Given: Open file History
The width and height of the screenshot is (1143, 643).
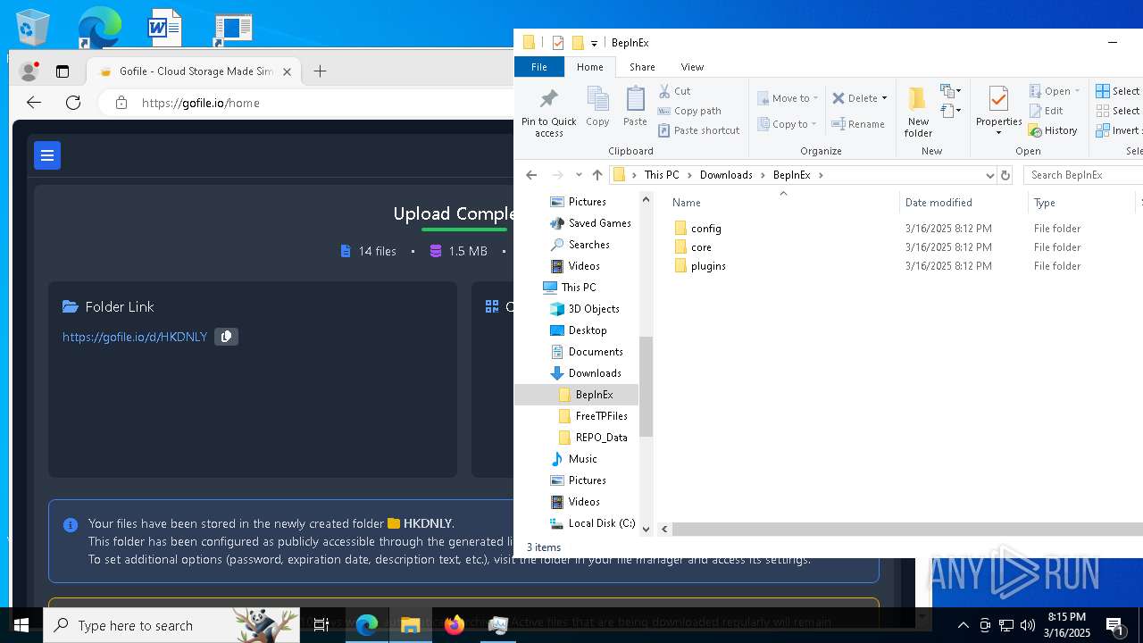Looking at the screenshot, I should [x=1053, y=130].
